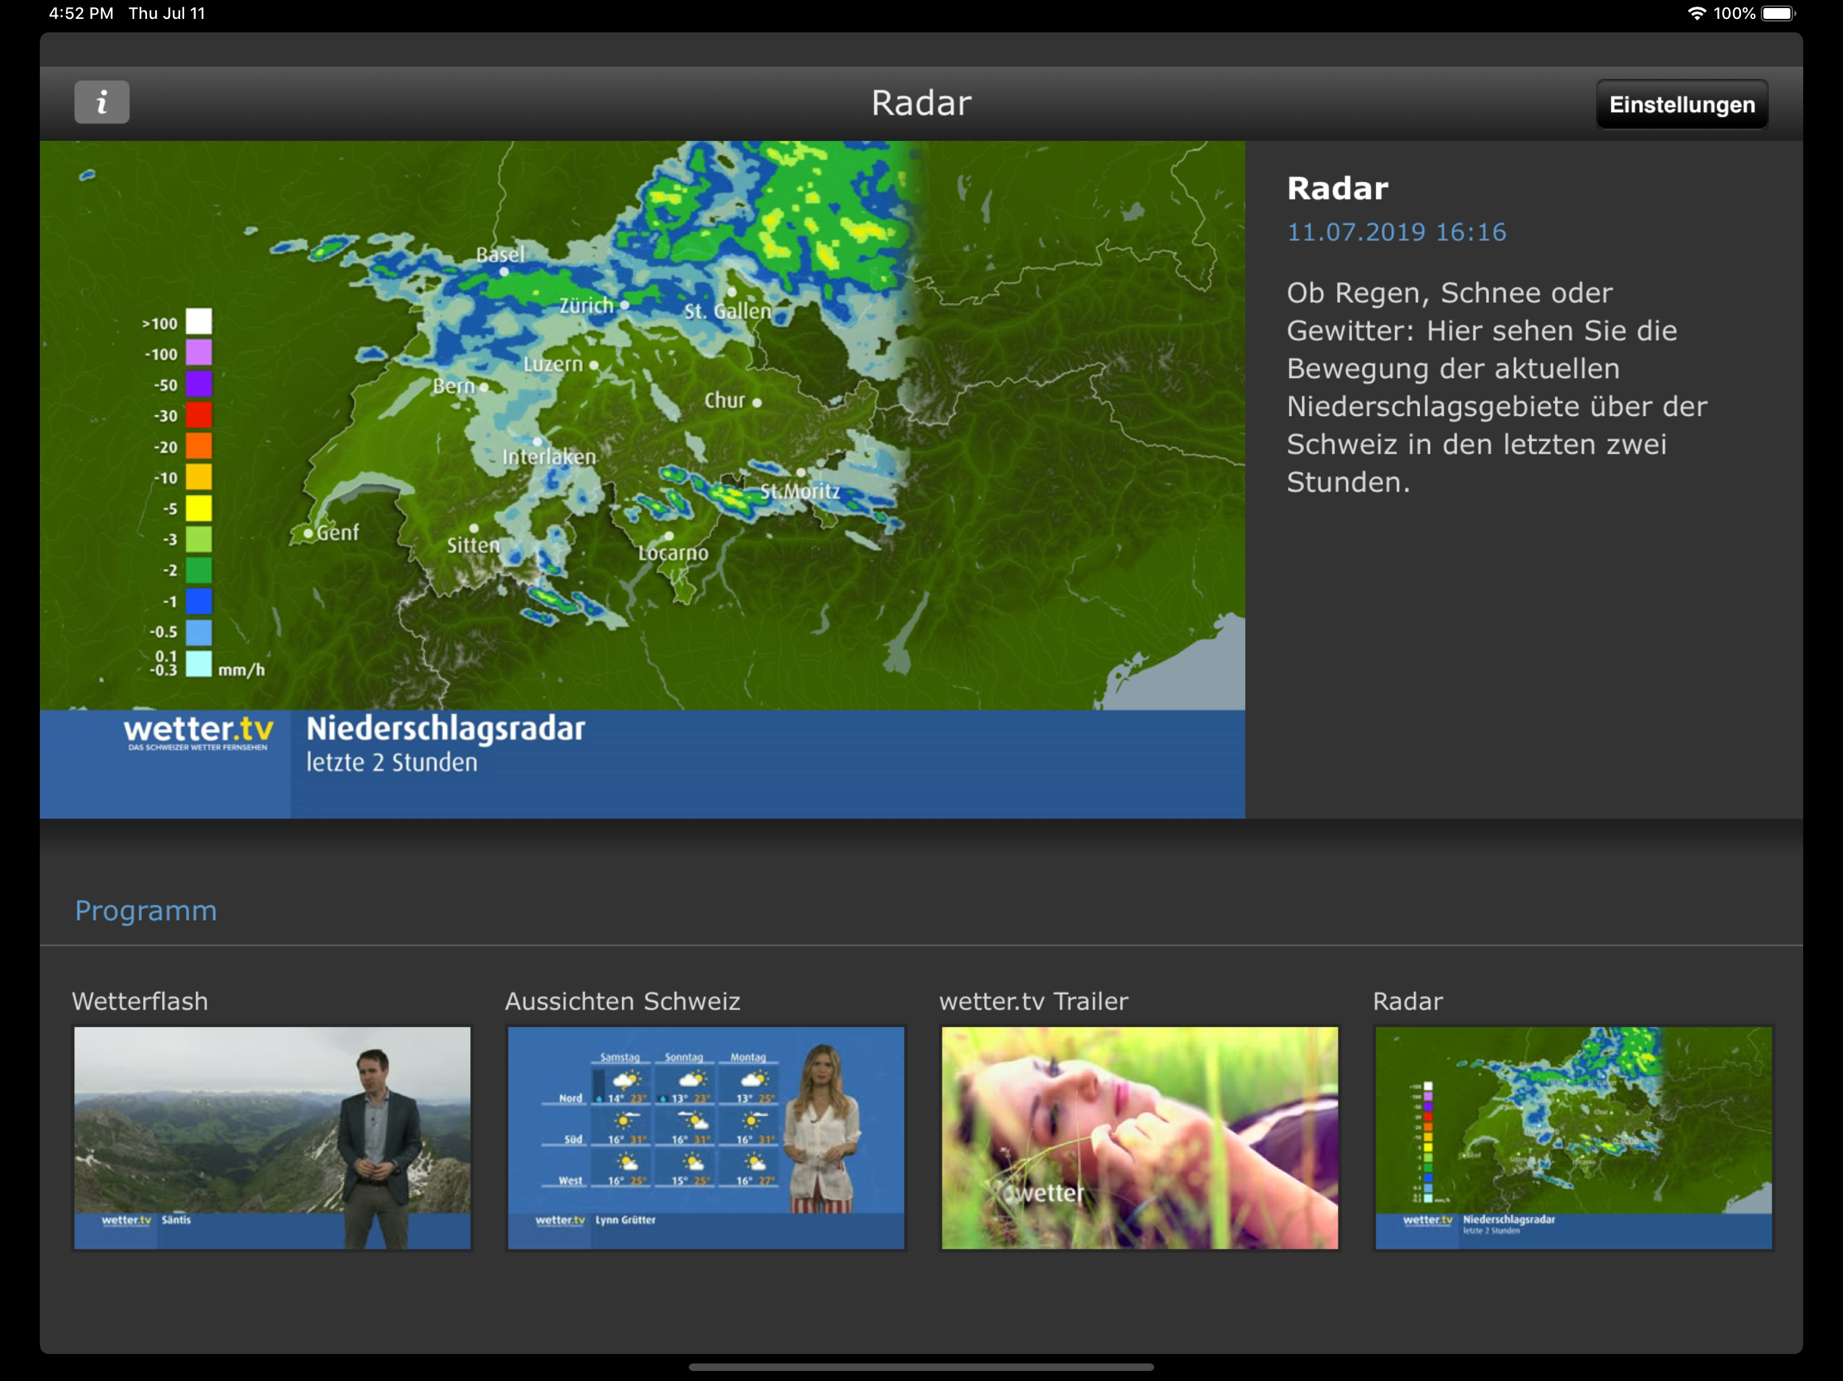Click the white >100 legend swatch
The image size is (1843, 1381).
point(198,322)
